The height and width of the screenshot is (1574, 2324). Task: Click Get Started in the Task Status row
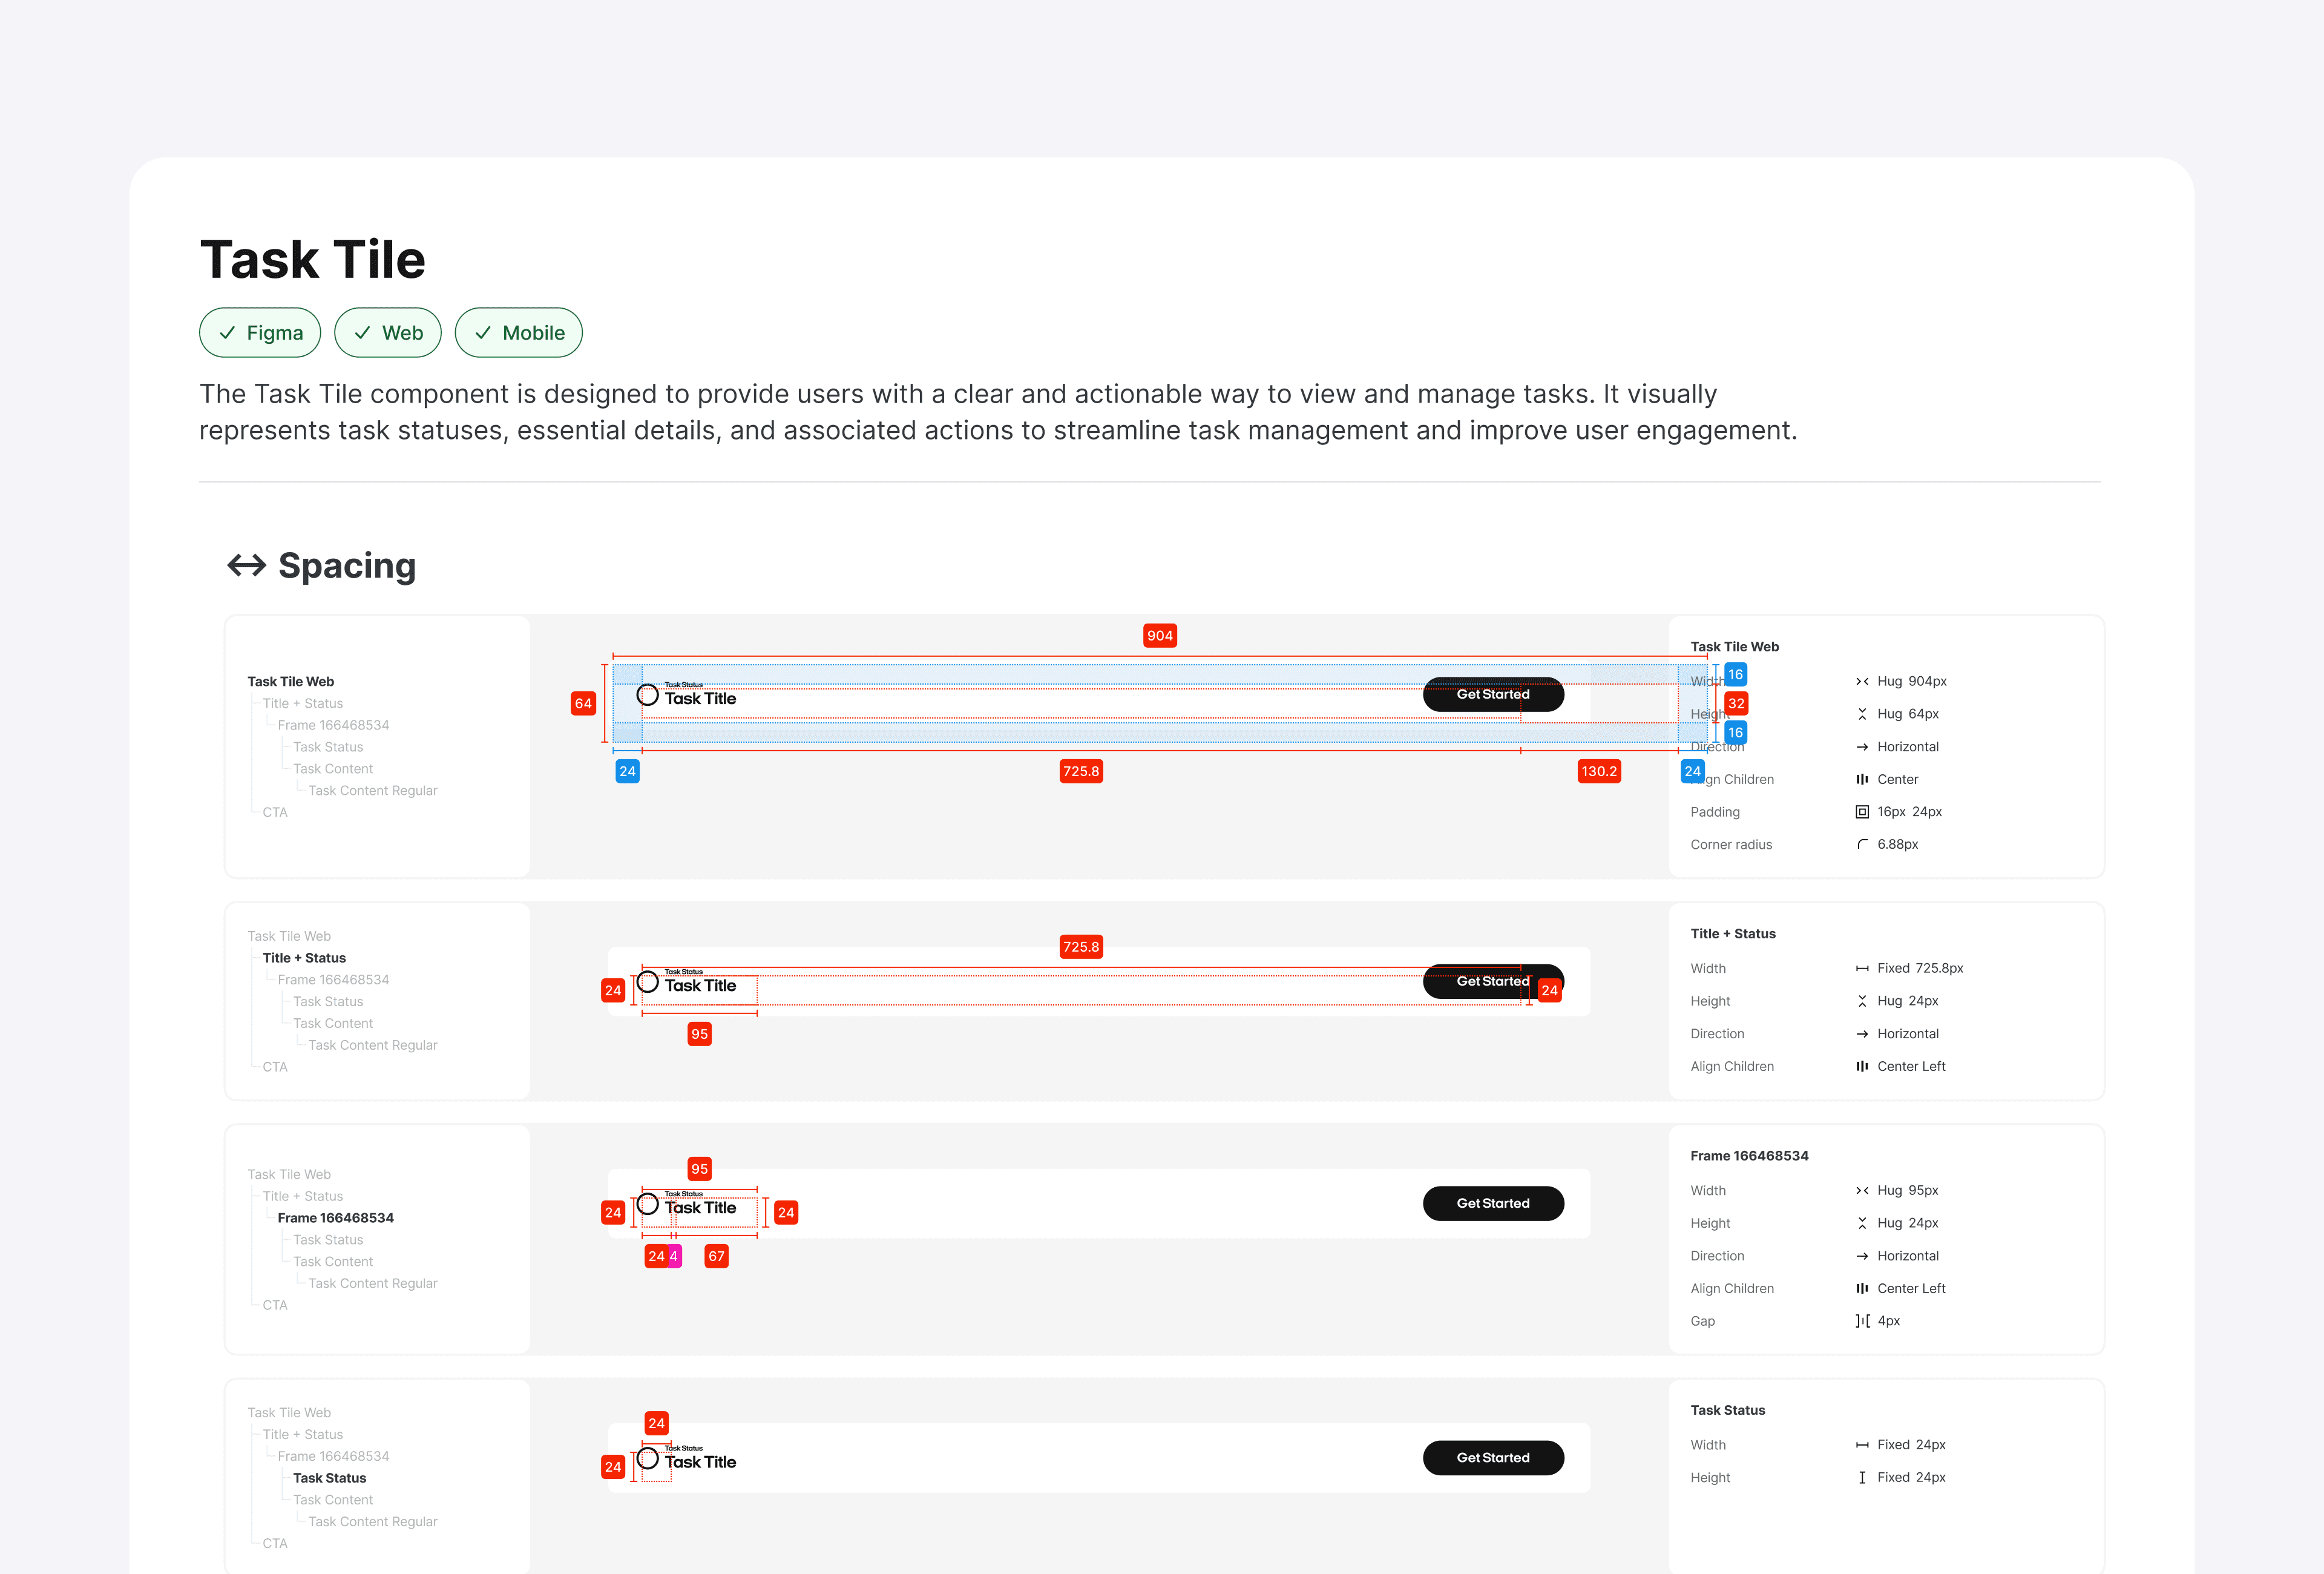pyautogui.click(x=1493, y=1458)
